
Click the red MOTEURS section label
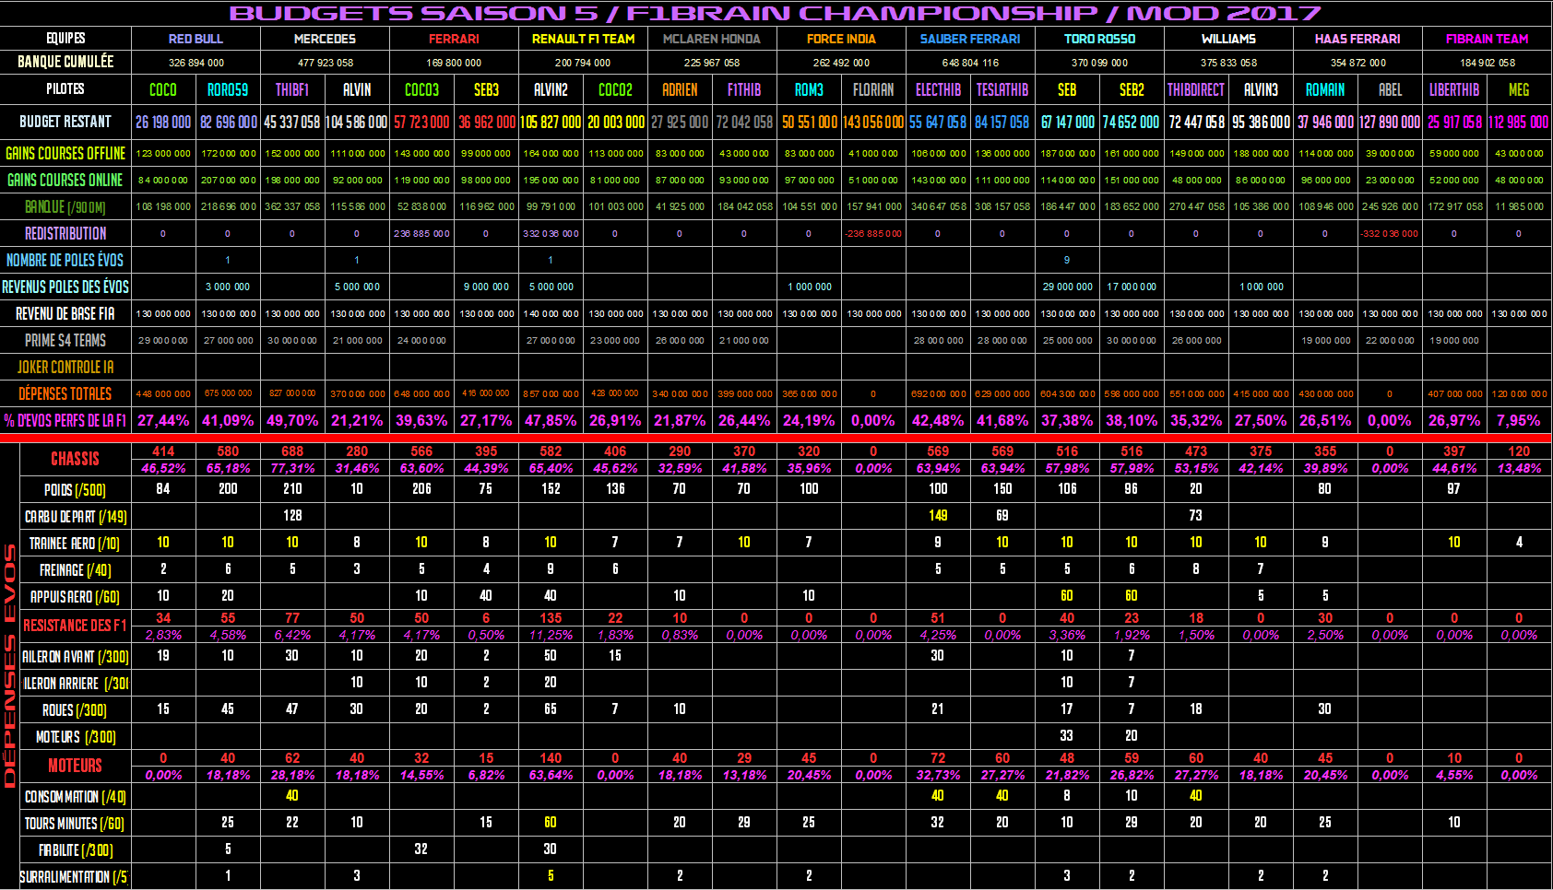tap(75, 766)
